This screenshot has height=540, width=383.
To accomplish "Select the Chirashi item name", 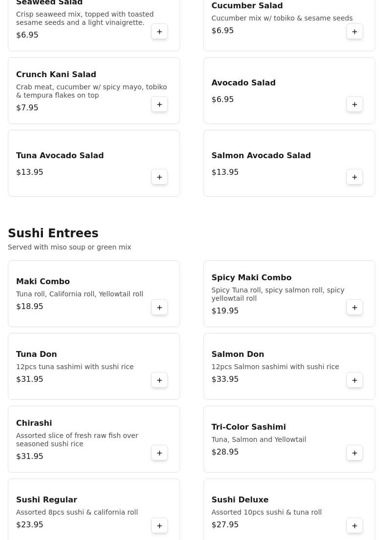I will pos(34,423).
